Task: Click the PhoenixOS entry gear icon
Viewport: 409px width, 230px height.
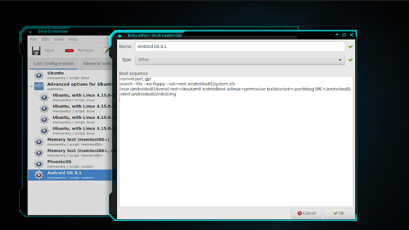Action: (39, 164)
